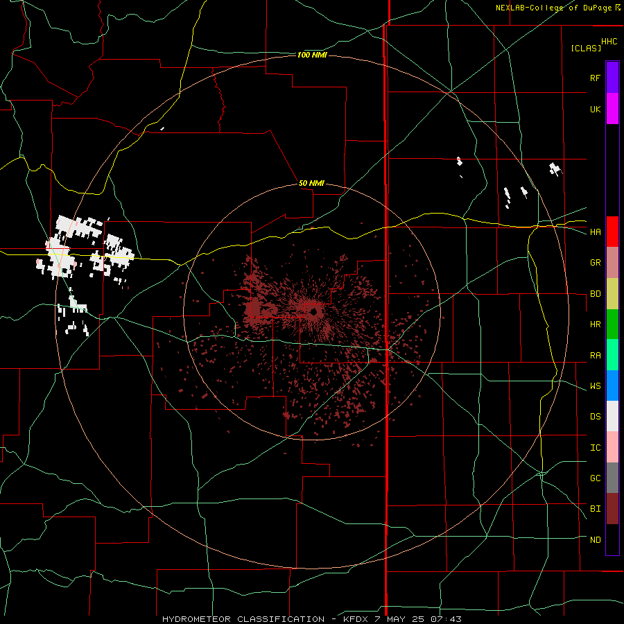This screenshot has height=624, width=624.
Task: Click the ND black legend color swatch
Action: pos(612,539)
